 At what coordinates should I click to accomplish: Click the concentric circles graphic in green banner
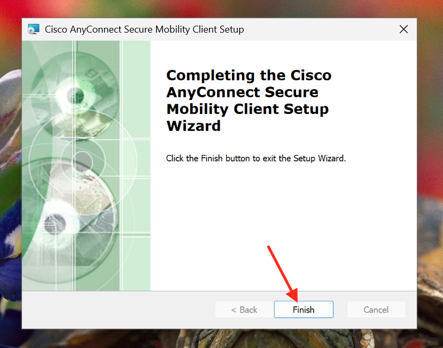[82, 161]
